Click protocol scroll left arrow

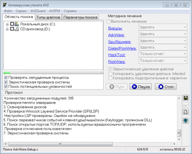(x=6, y=144)
